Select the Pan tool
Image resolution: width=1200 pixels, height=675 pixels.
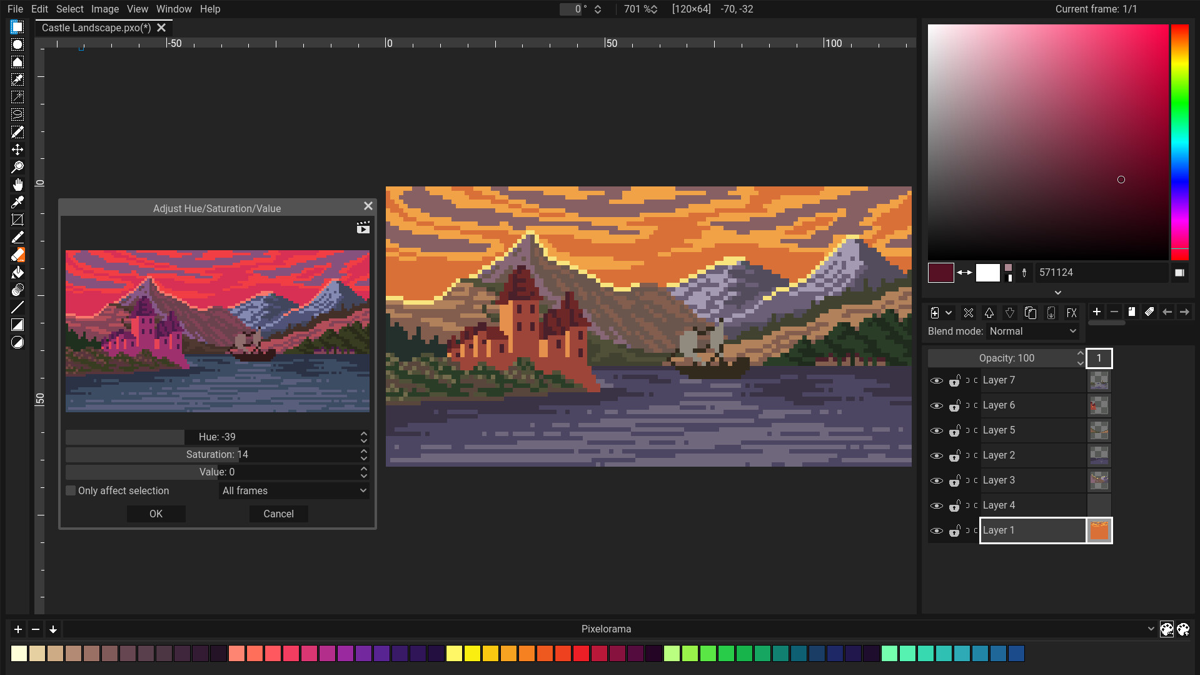point(18,184)
